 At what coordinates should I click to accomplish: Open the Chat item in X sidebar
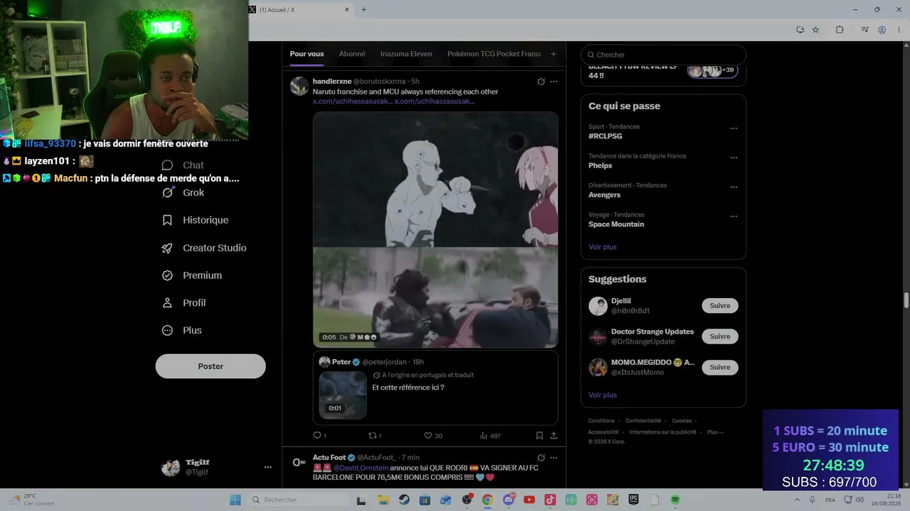[x=183, y=165]
